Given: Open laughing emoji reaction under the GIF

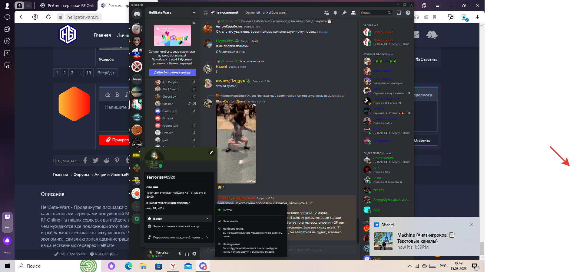Looking at the screenshot, I should (221, 187).
